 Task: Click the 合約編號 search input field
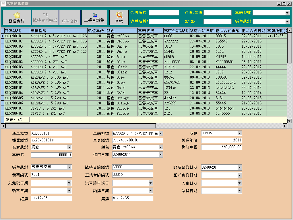pos(164,13)
